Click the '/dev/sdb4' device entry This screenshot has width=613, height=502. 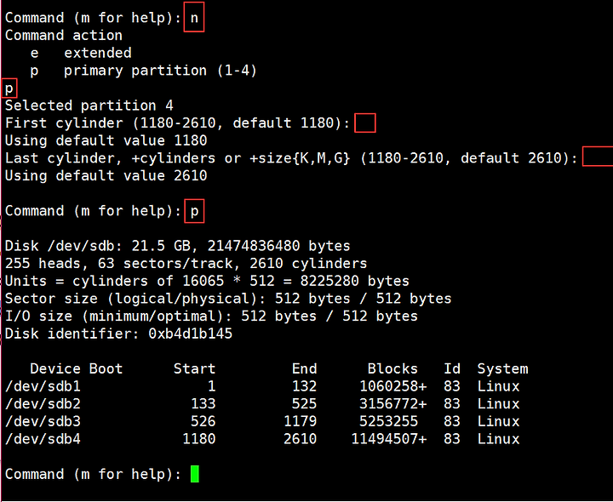tap(43, 439)
